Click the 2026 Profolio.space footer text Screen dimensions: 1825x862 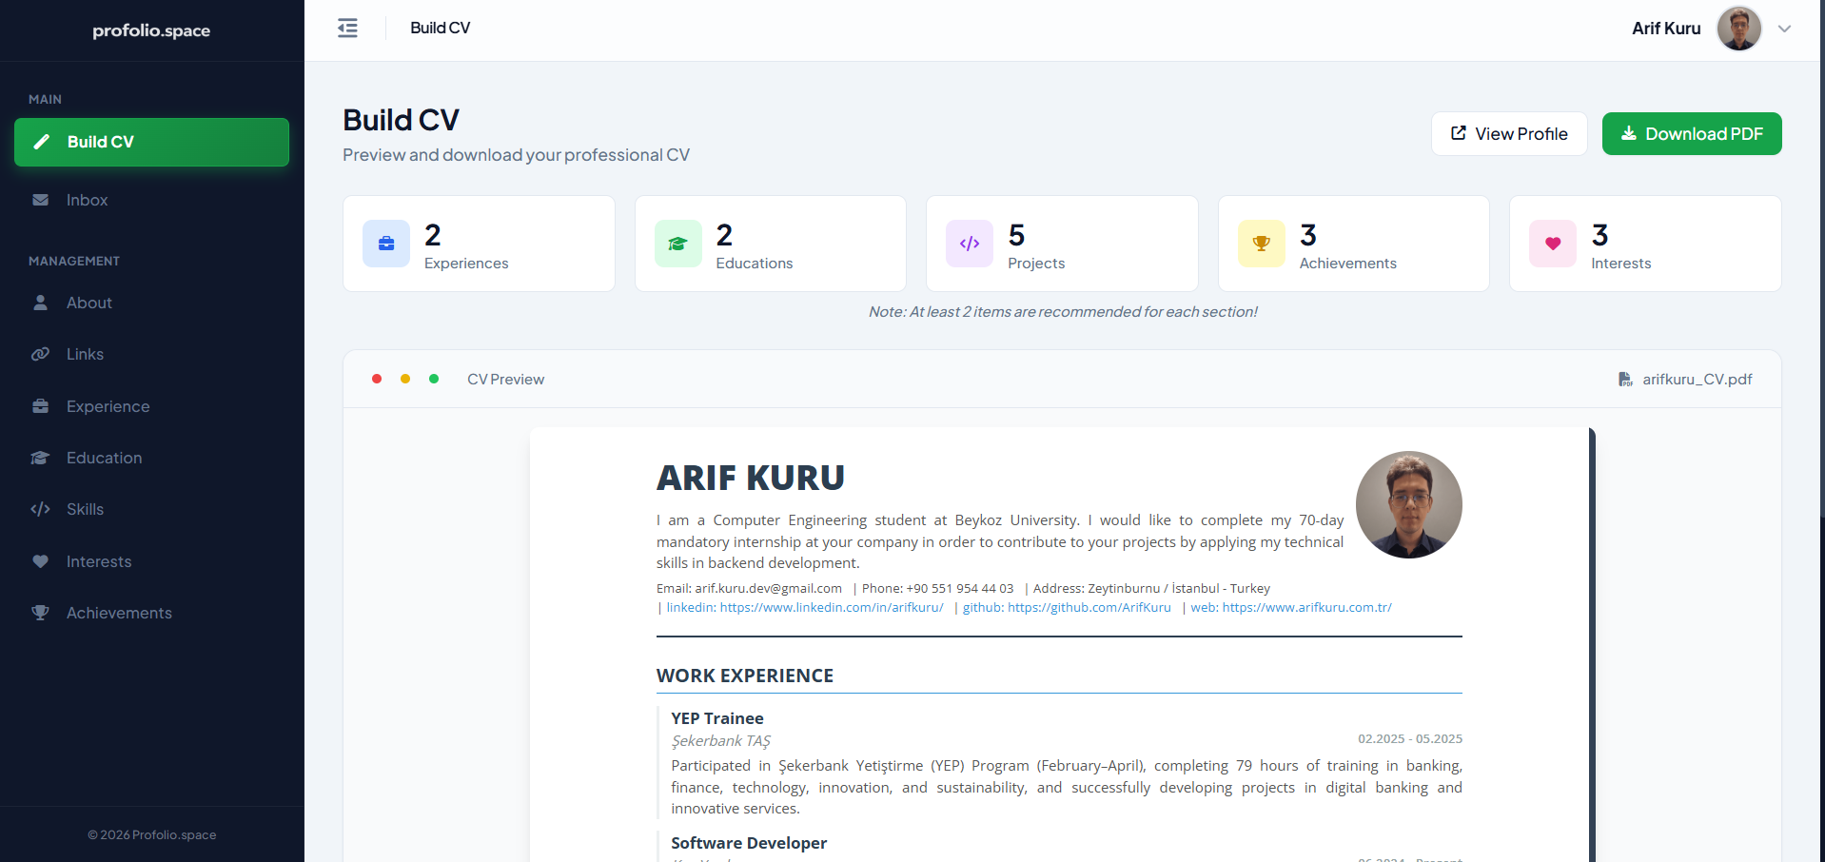point(152,834)
